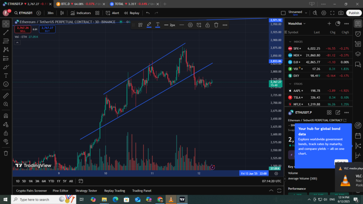The width and height of the screenshot is (363, 204).
Task: Select the Trend Line drawing tool
Action: click(x=6, y=32)
